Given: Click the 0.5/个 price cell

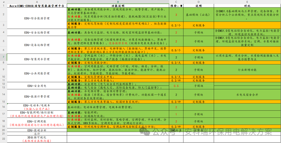Looking at the screenshot, I should 176,50.
